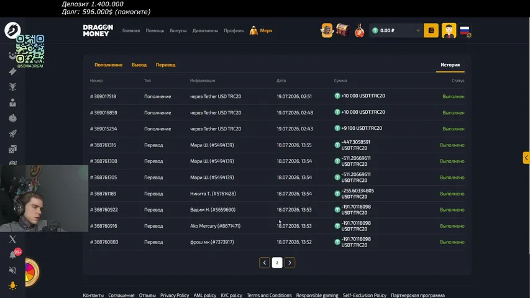Launch the rocket game sidebar icon
Screen dimensions: 530x298
point(12,133)
